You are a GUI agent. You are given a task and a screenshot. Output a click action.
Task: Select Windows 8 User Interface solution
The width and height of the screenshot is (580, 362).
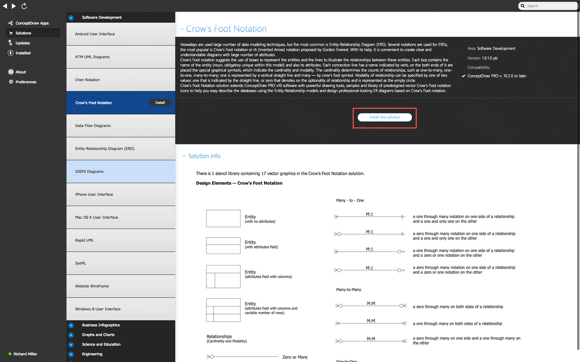pyautogui.click(x=121, y=309)
